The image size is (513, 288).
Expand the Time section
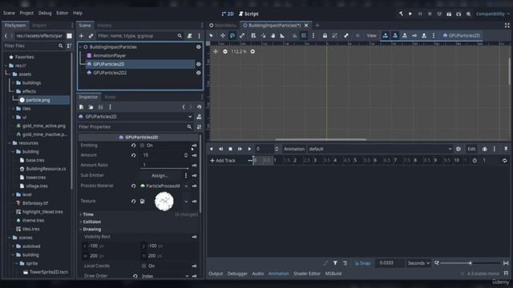tap(88, 214)
